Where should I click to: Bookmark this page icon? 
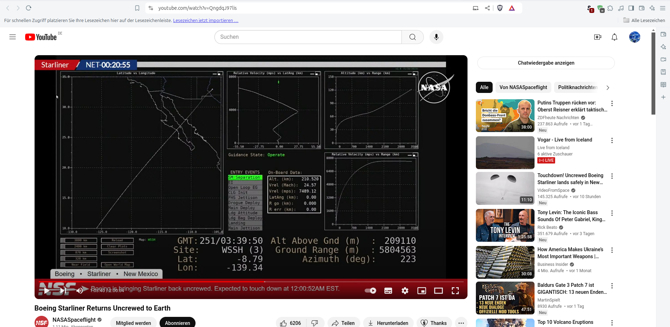[137, 8]
